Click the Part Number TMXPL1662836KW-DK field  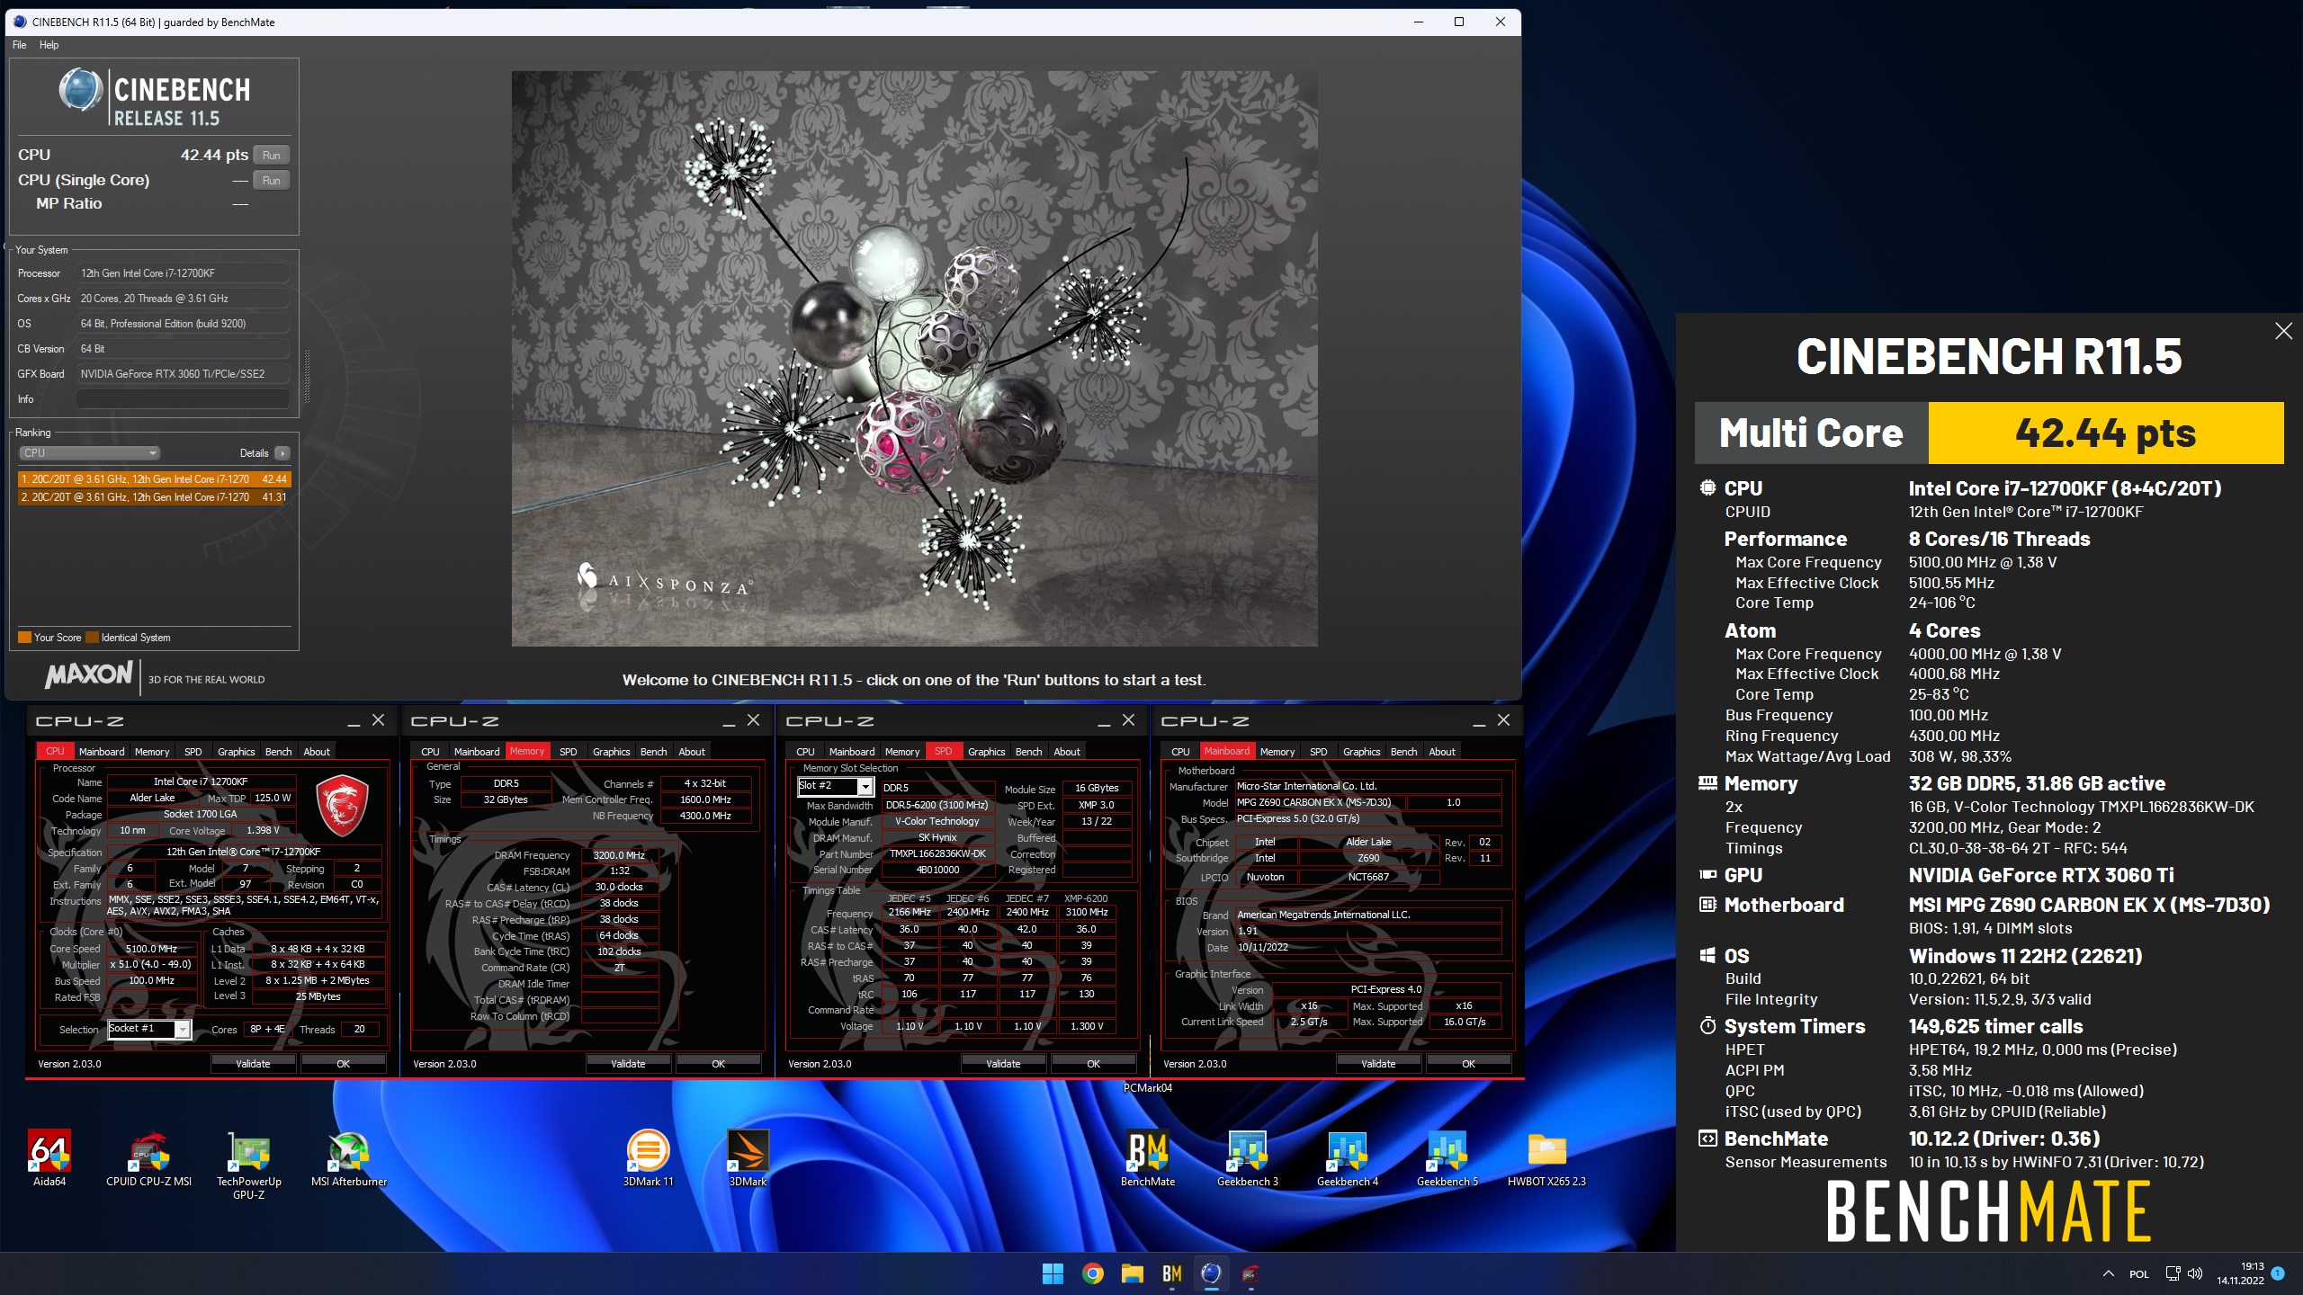tap(937, 853)
